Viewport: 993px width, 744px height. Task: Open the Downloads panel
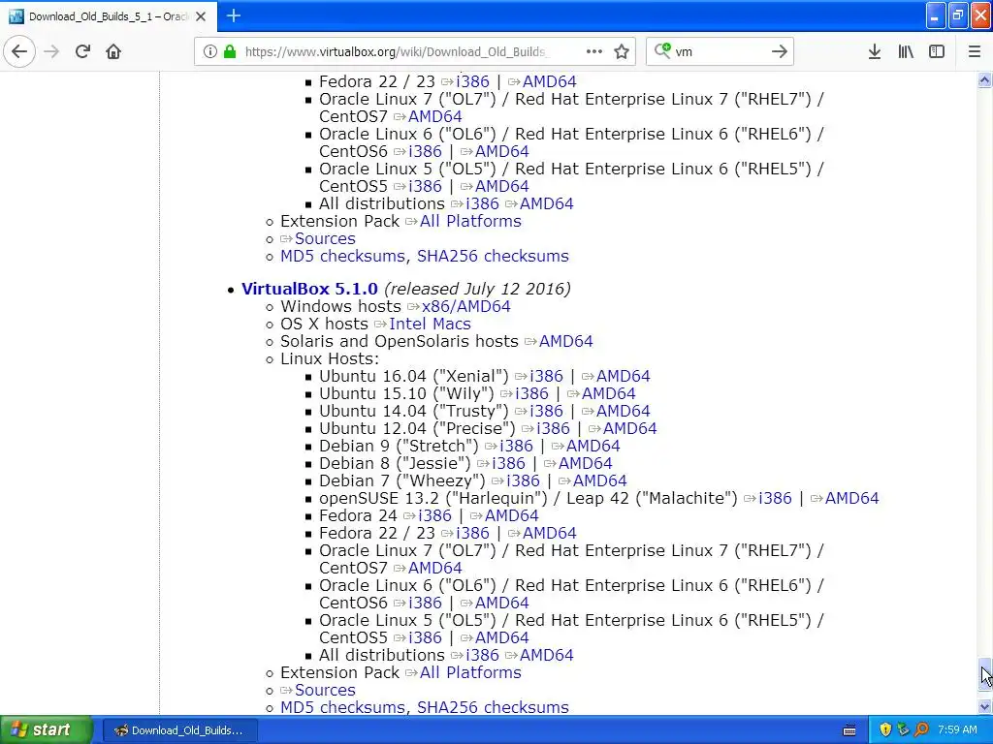[x=874, y=51]
